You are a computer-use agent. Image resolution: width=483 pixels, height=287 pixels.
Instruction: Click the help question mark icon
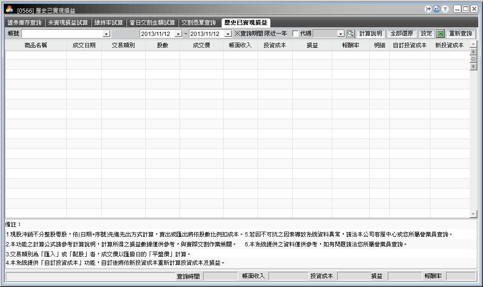coord(445,9)
